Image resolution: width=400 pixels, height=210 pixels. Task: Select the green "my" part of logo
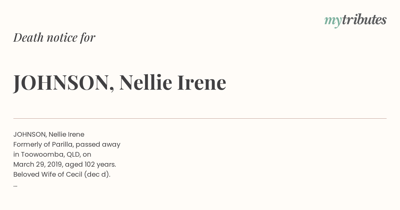(333, 22)
